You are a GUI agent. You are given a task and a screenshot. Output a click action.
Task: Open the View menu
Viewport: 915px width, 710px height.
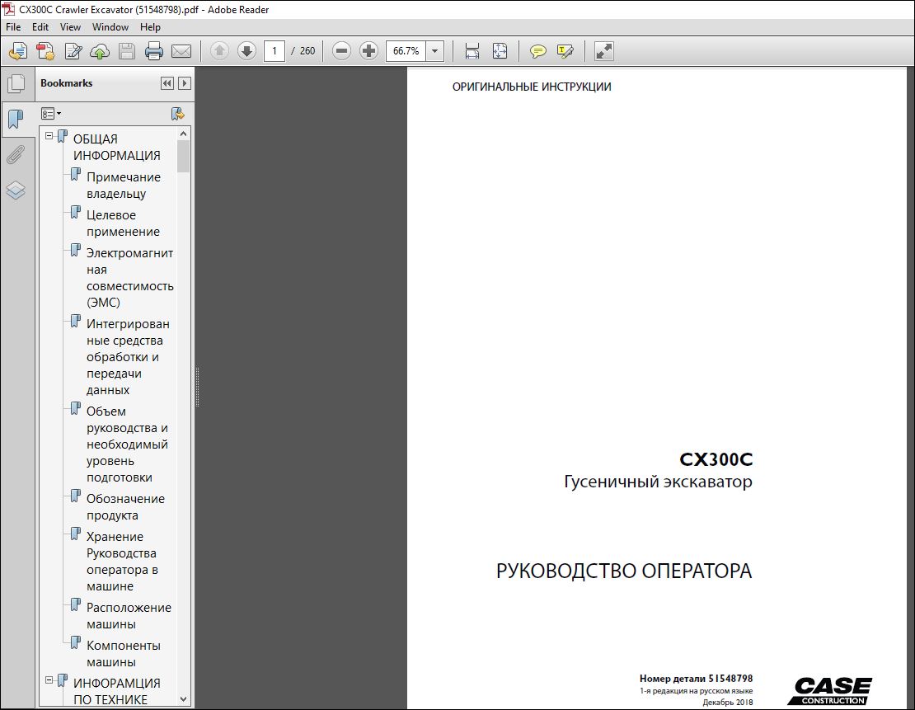tap(70, 27)
